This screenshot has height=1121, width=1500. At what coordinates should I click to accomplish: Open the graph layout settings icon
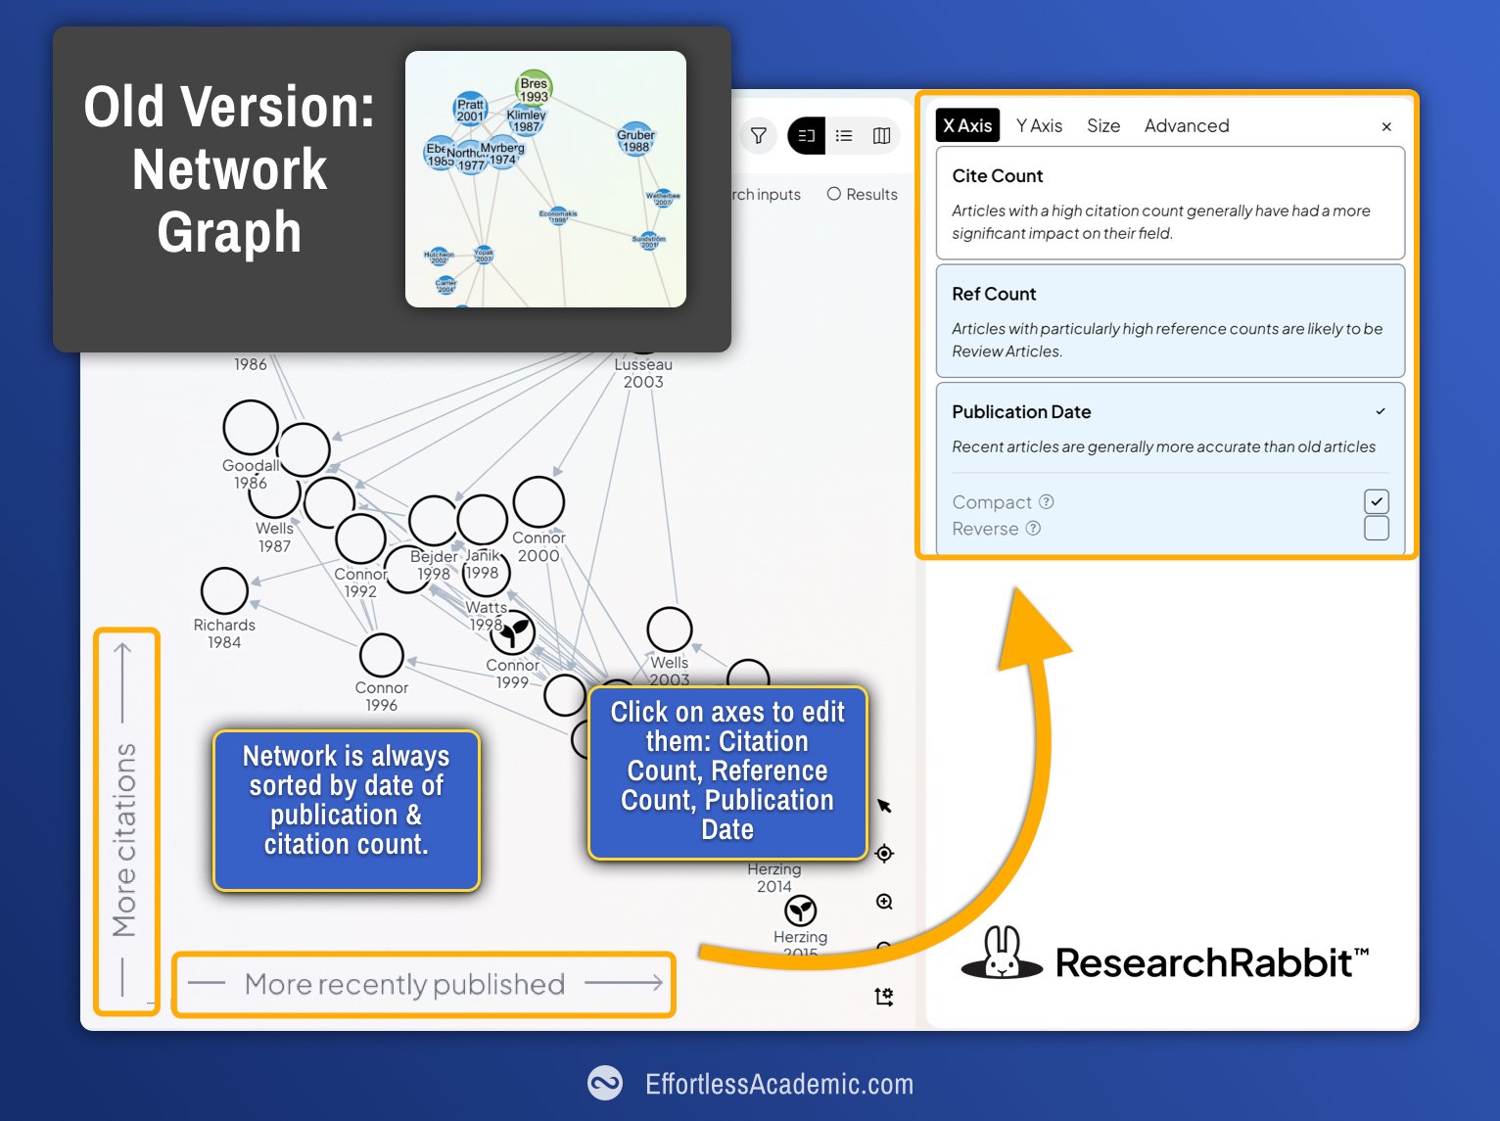[x=884, y=997]
